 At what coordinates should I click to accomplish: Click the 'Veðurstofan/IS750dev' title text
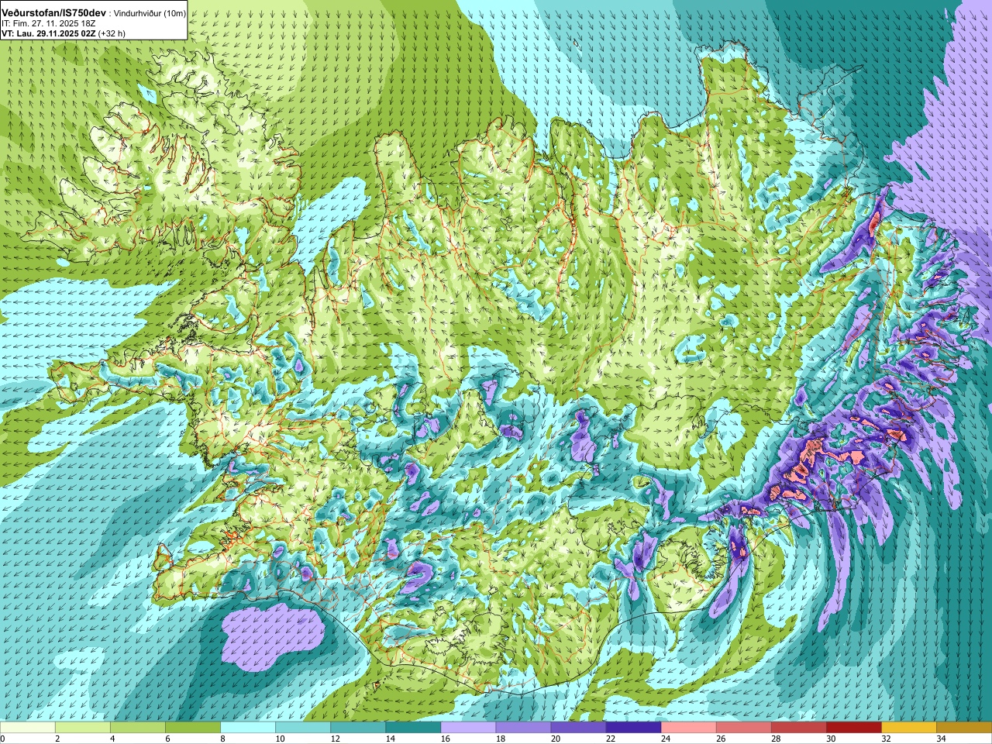(x=54, y=13)
